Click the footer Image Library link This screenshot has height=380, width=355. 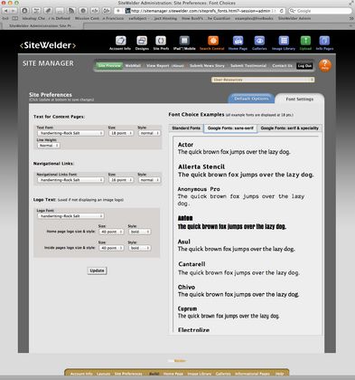pyautogui.click(x=200, y=374)
